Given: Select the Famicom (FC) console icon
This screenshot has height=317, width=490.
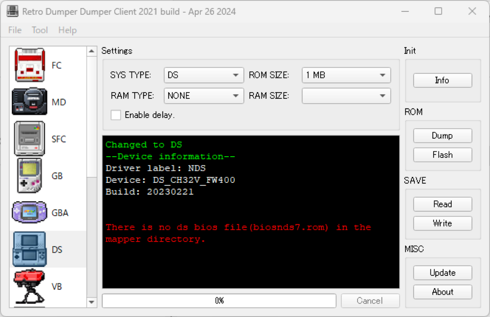Looking at the screenshot, I should pyautogui.click(x=30, y=65).
